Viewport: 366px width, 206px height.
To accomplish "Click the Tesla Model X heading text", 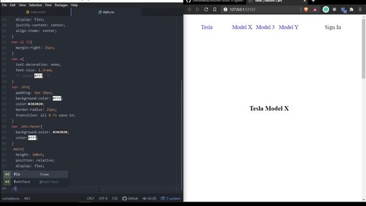I will tap(269, 108).
